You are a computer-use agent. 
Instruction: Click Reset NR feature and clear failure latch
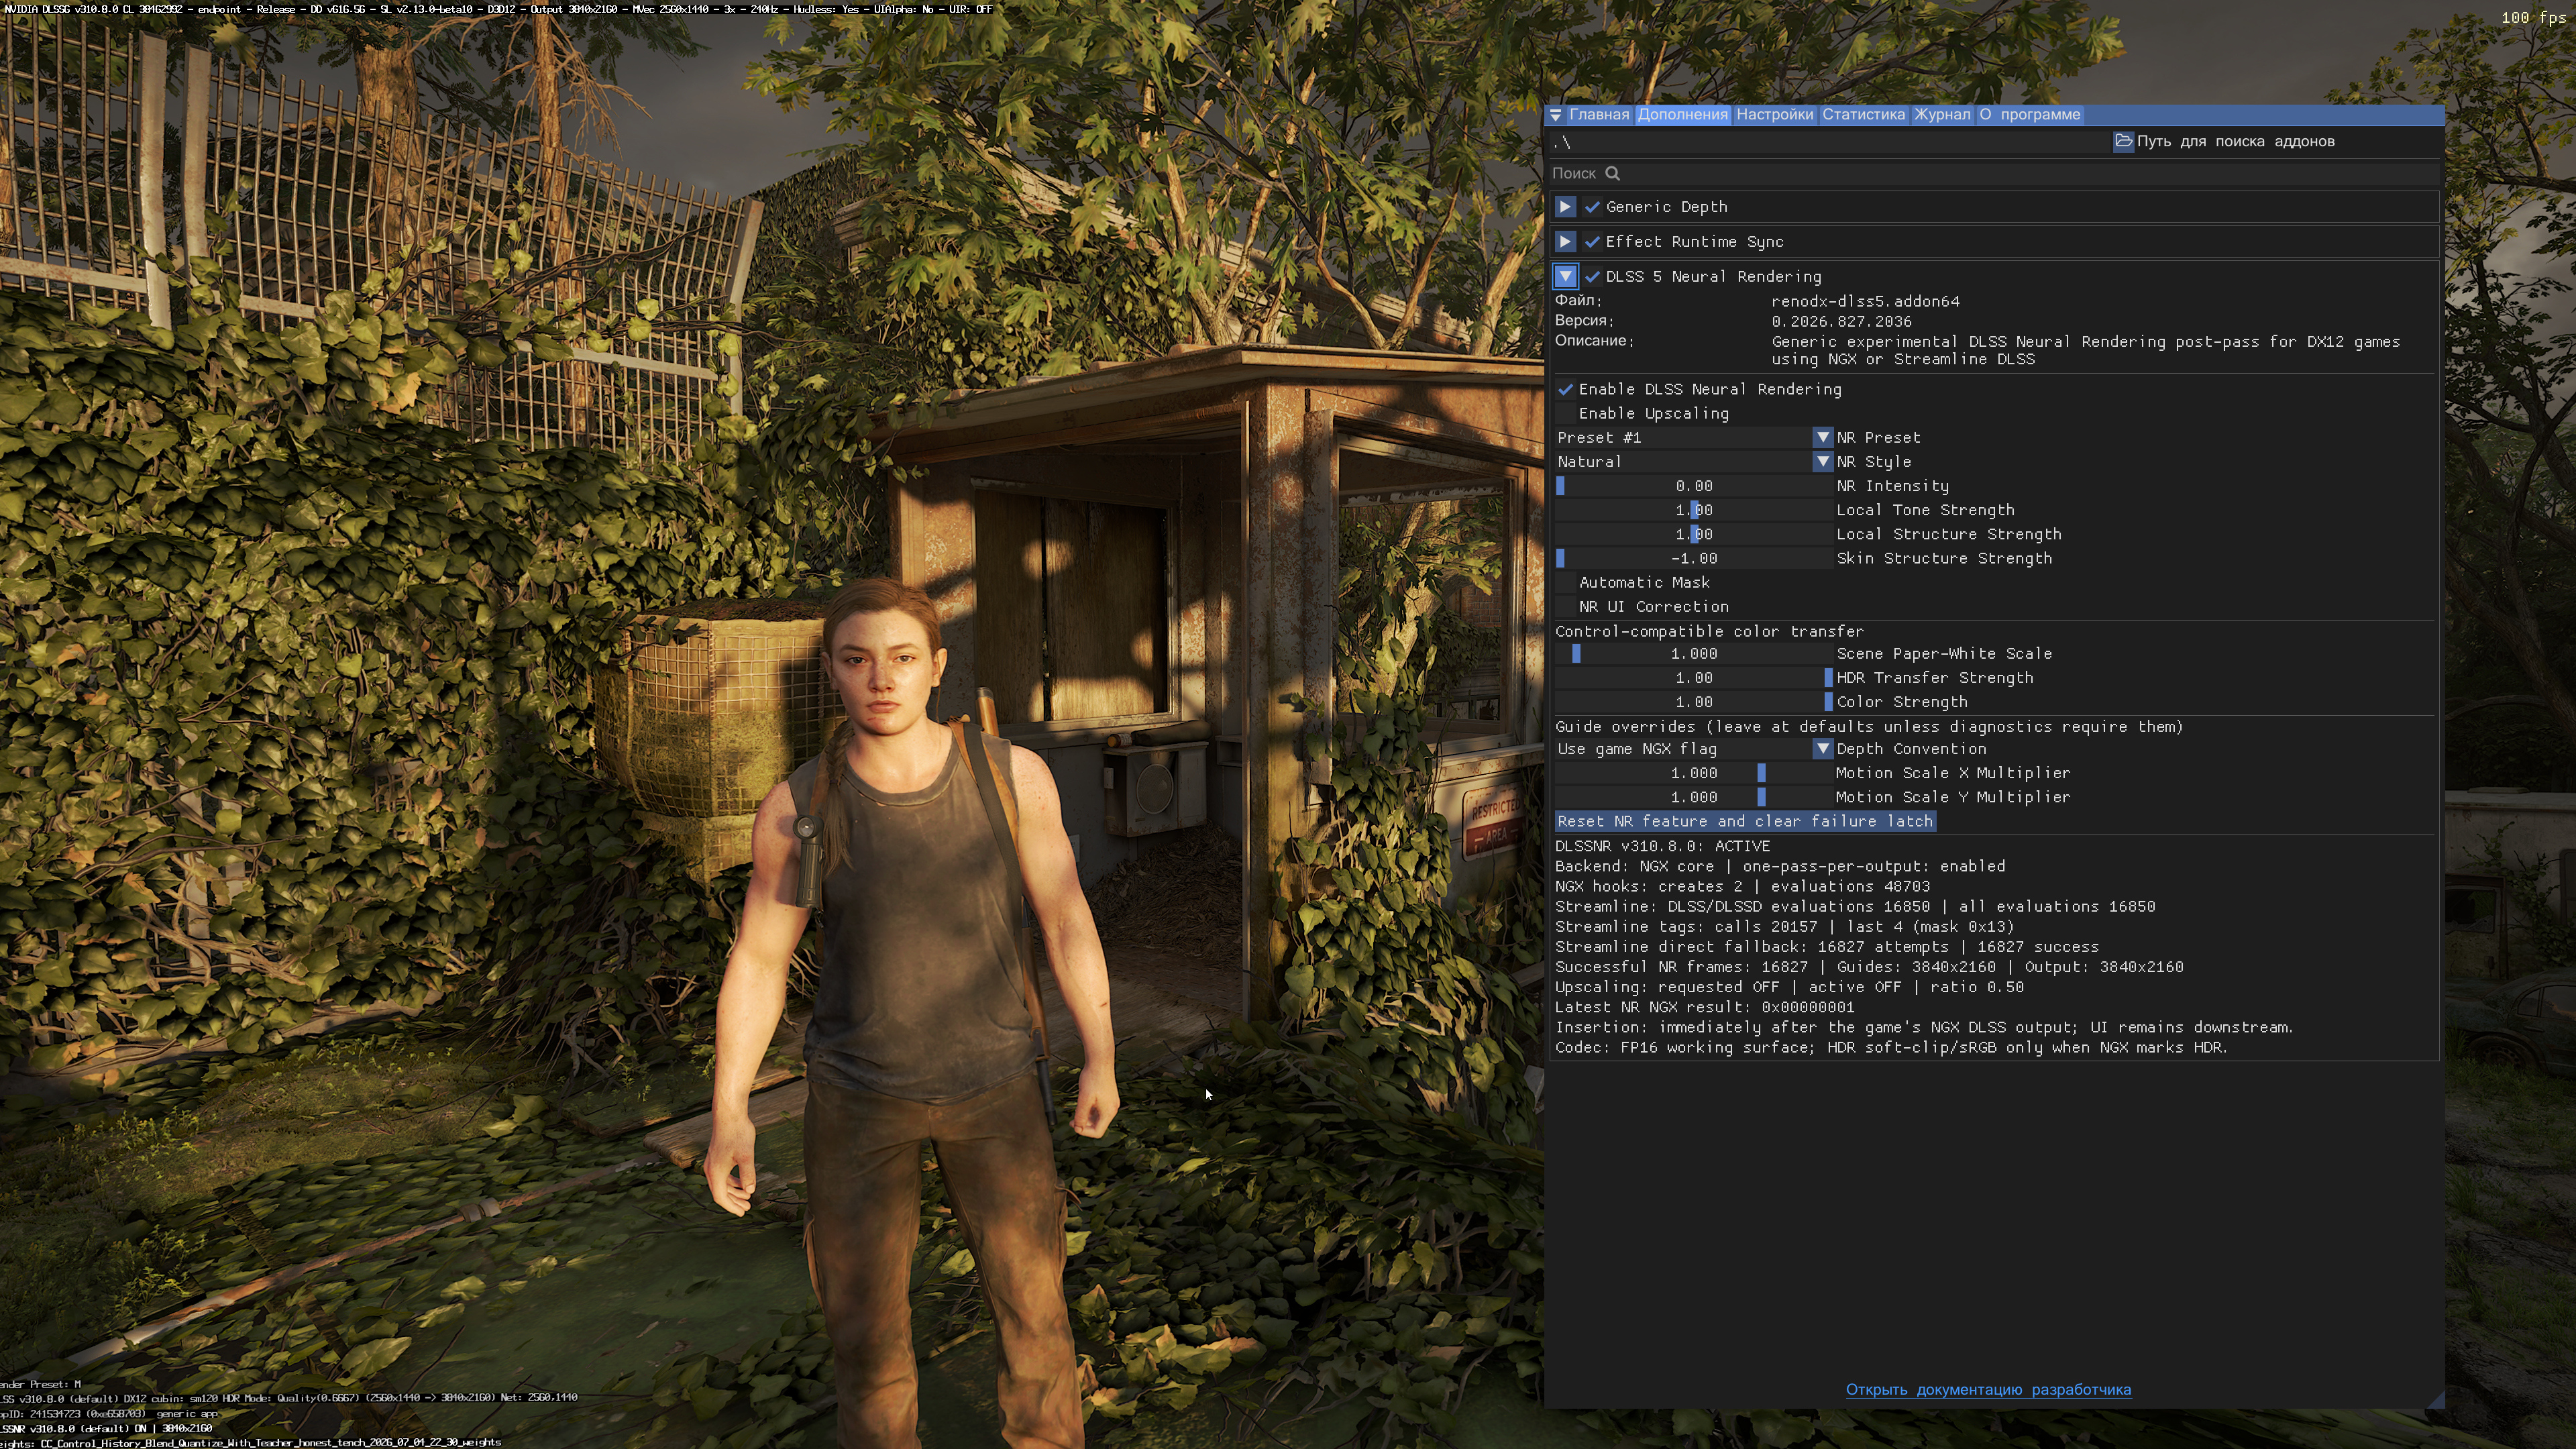click(x=1745, y=821)
